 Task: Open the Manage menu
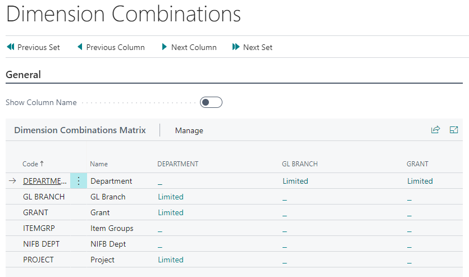coord(189,130)
